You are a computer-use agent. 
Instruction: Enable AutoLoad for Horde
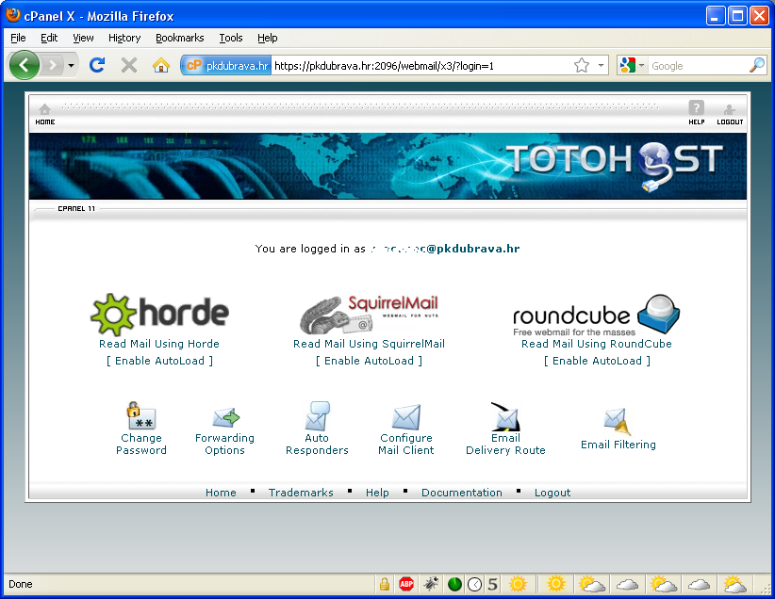[x=159, y=361]
